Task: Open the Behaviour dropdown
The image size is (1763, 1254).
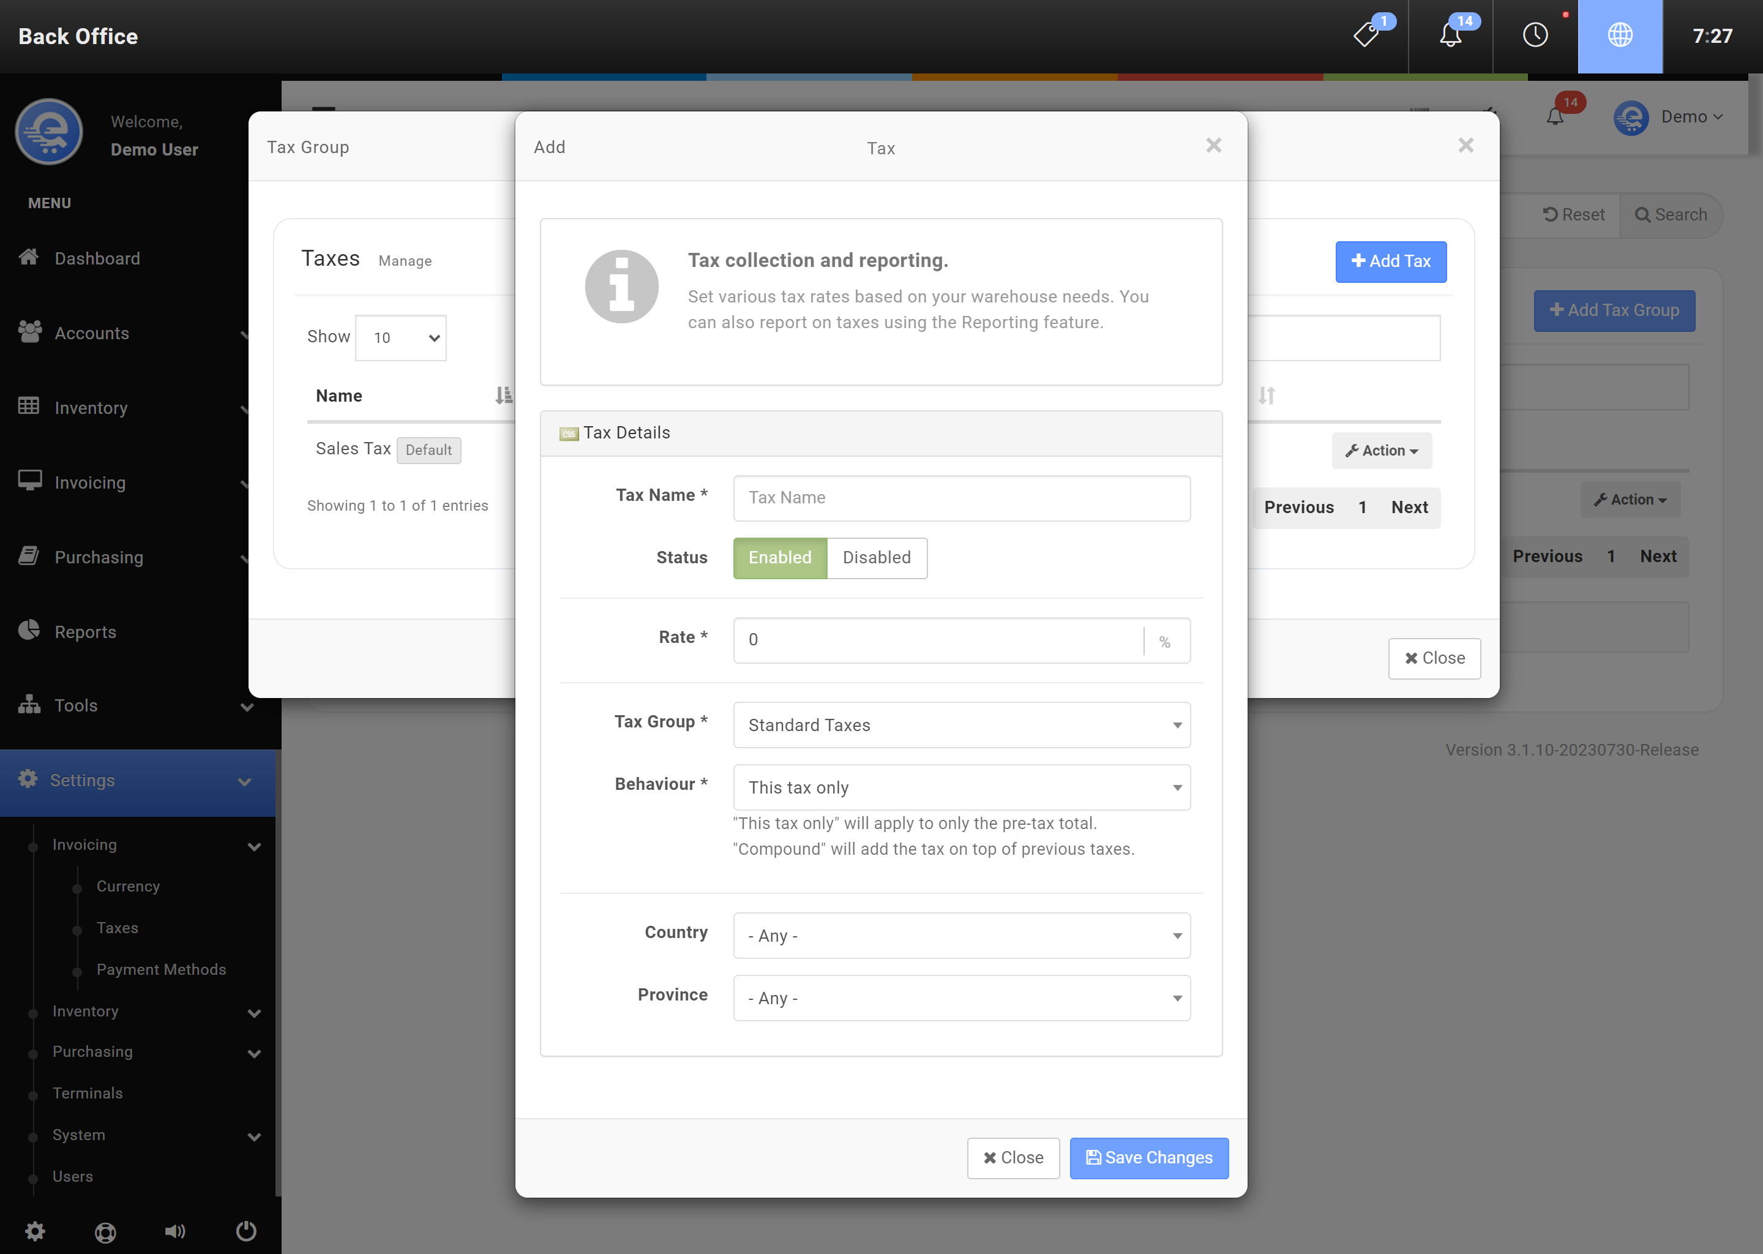Action: click(961, 787)
